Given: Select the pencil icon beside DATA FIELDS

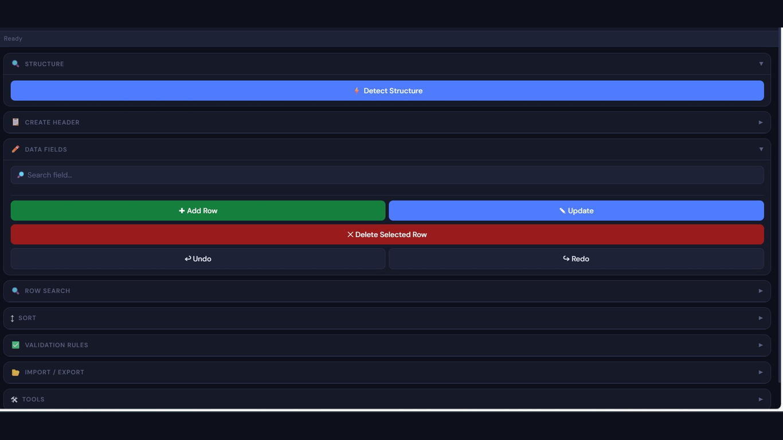Looking at the screenshot, I should tap(15, 149).
